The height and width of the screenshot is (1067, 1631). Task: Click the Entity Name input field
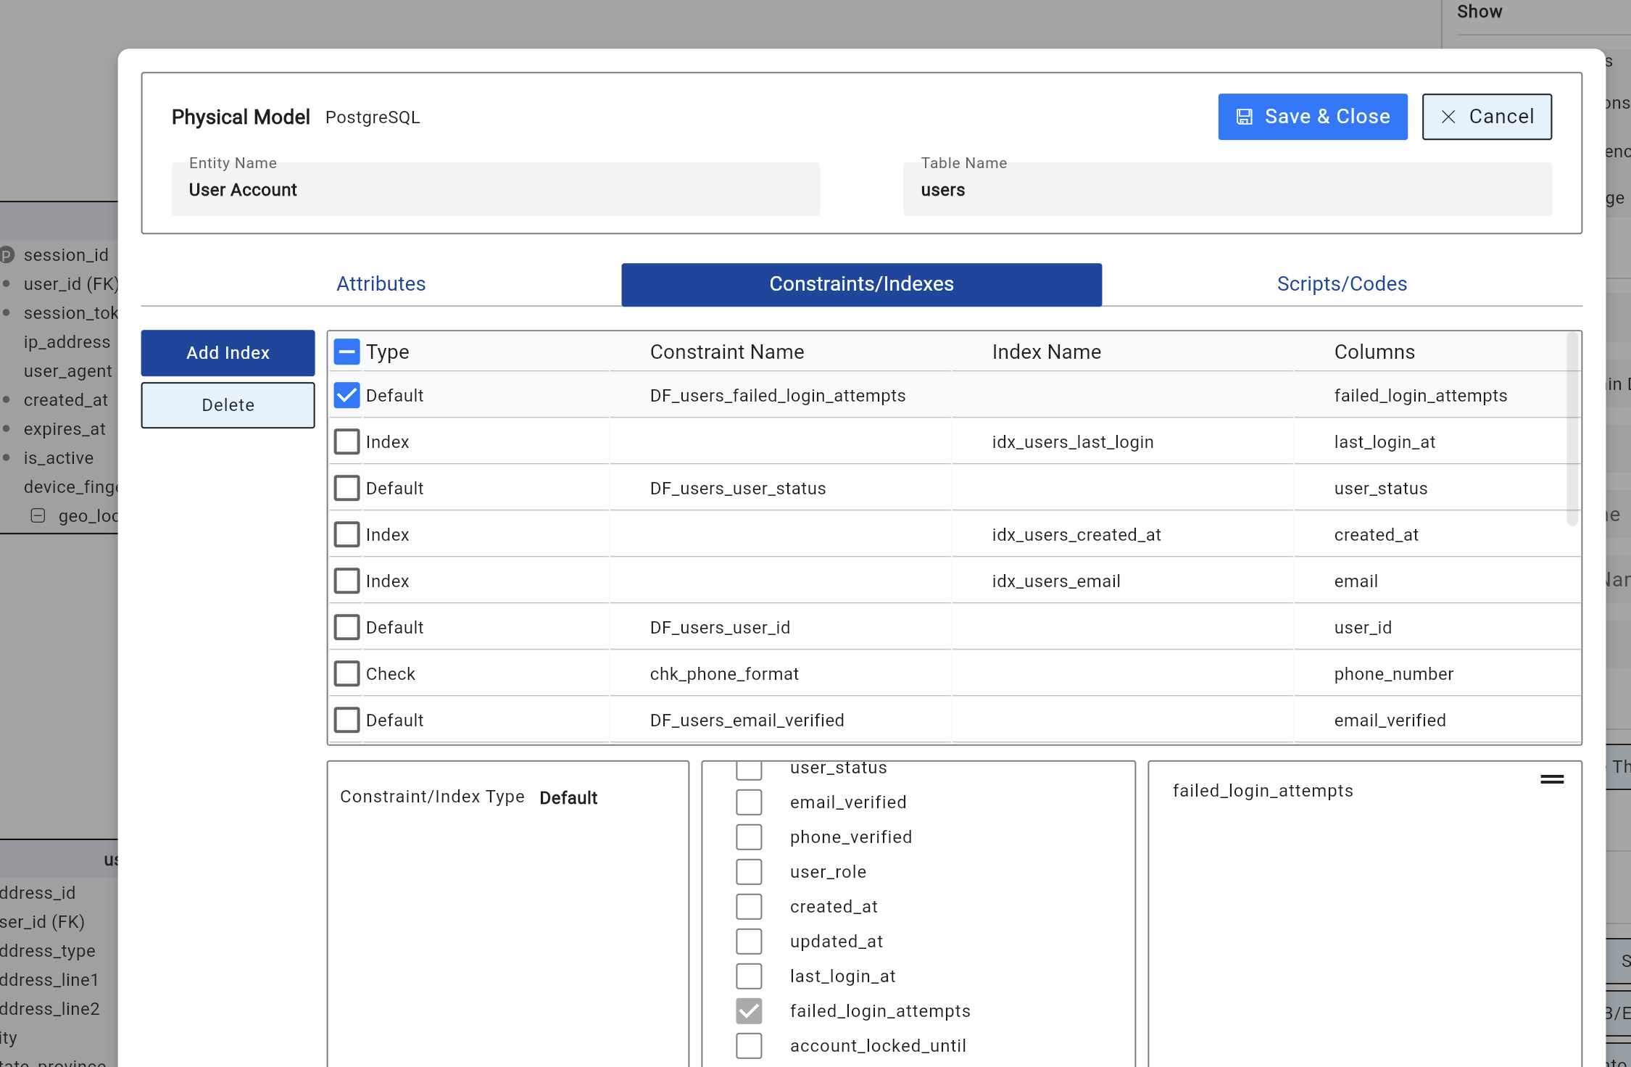[x=495, y=190]
